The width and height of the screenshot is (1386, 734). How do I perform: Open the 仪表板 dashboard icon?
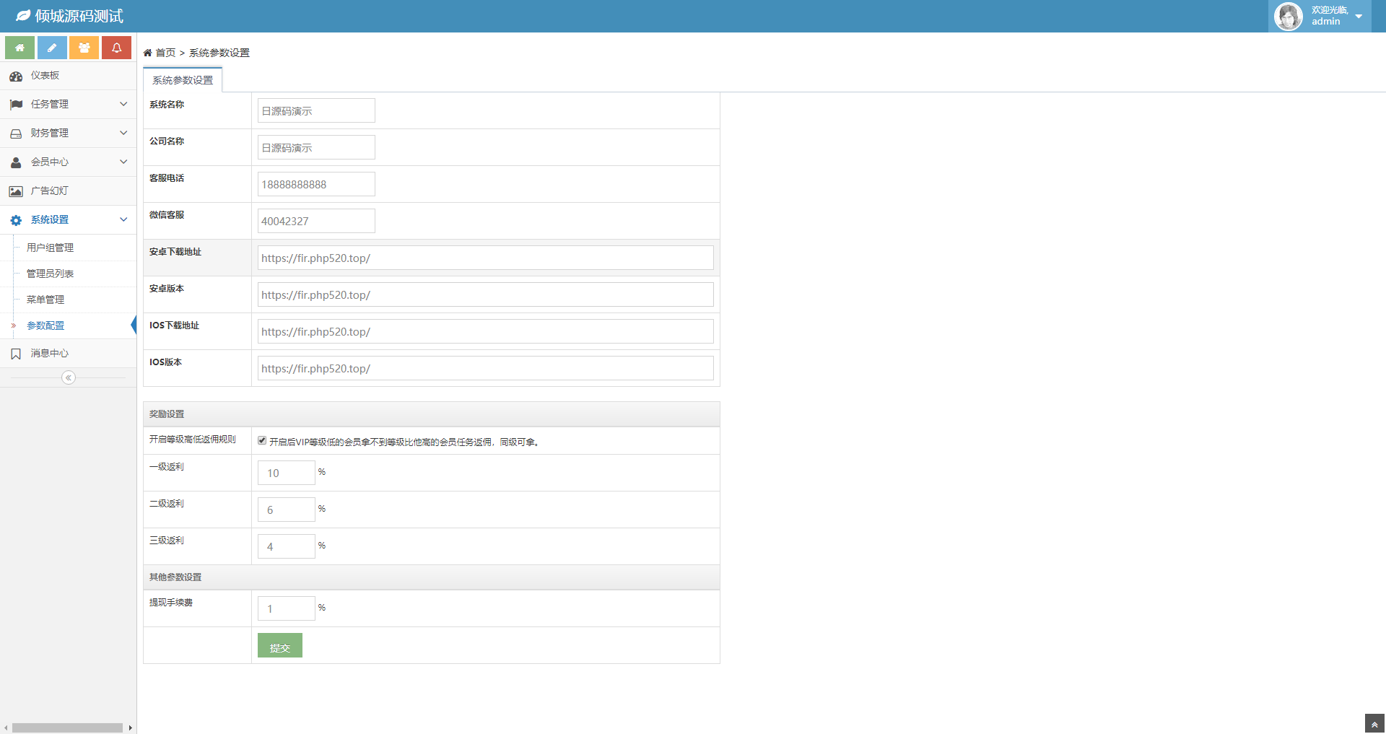pos(16,76)
